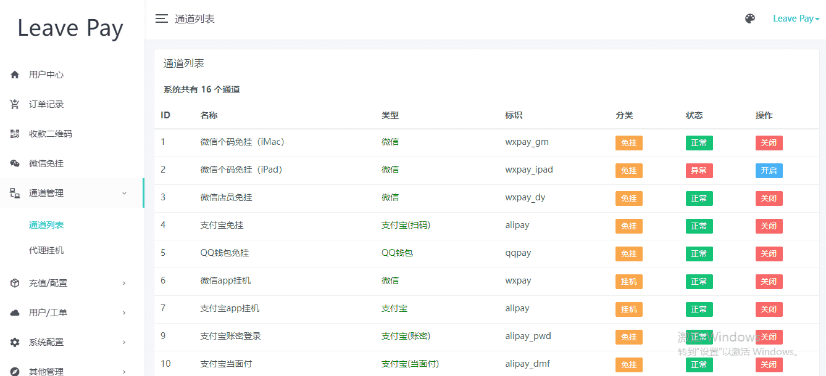
Task: Click 关闭 for QQ钱包免挂
Action: (x=769, y=254)
